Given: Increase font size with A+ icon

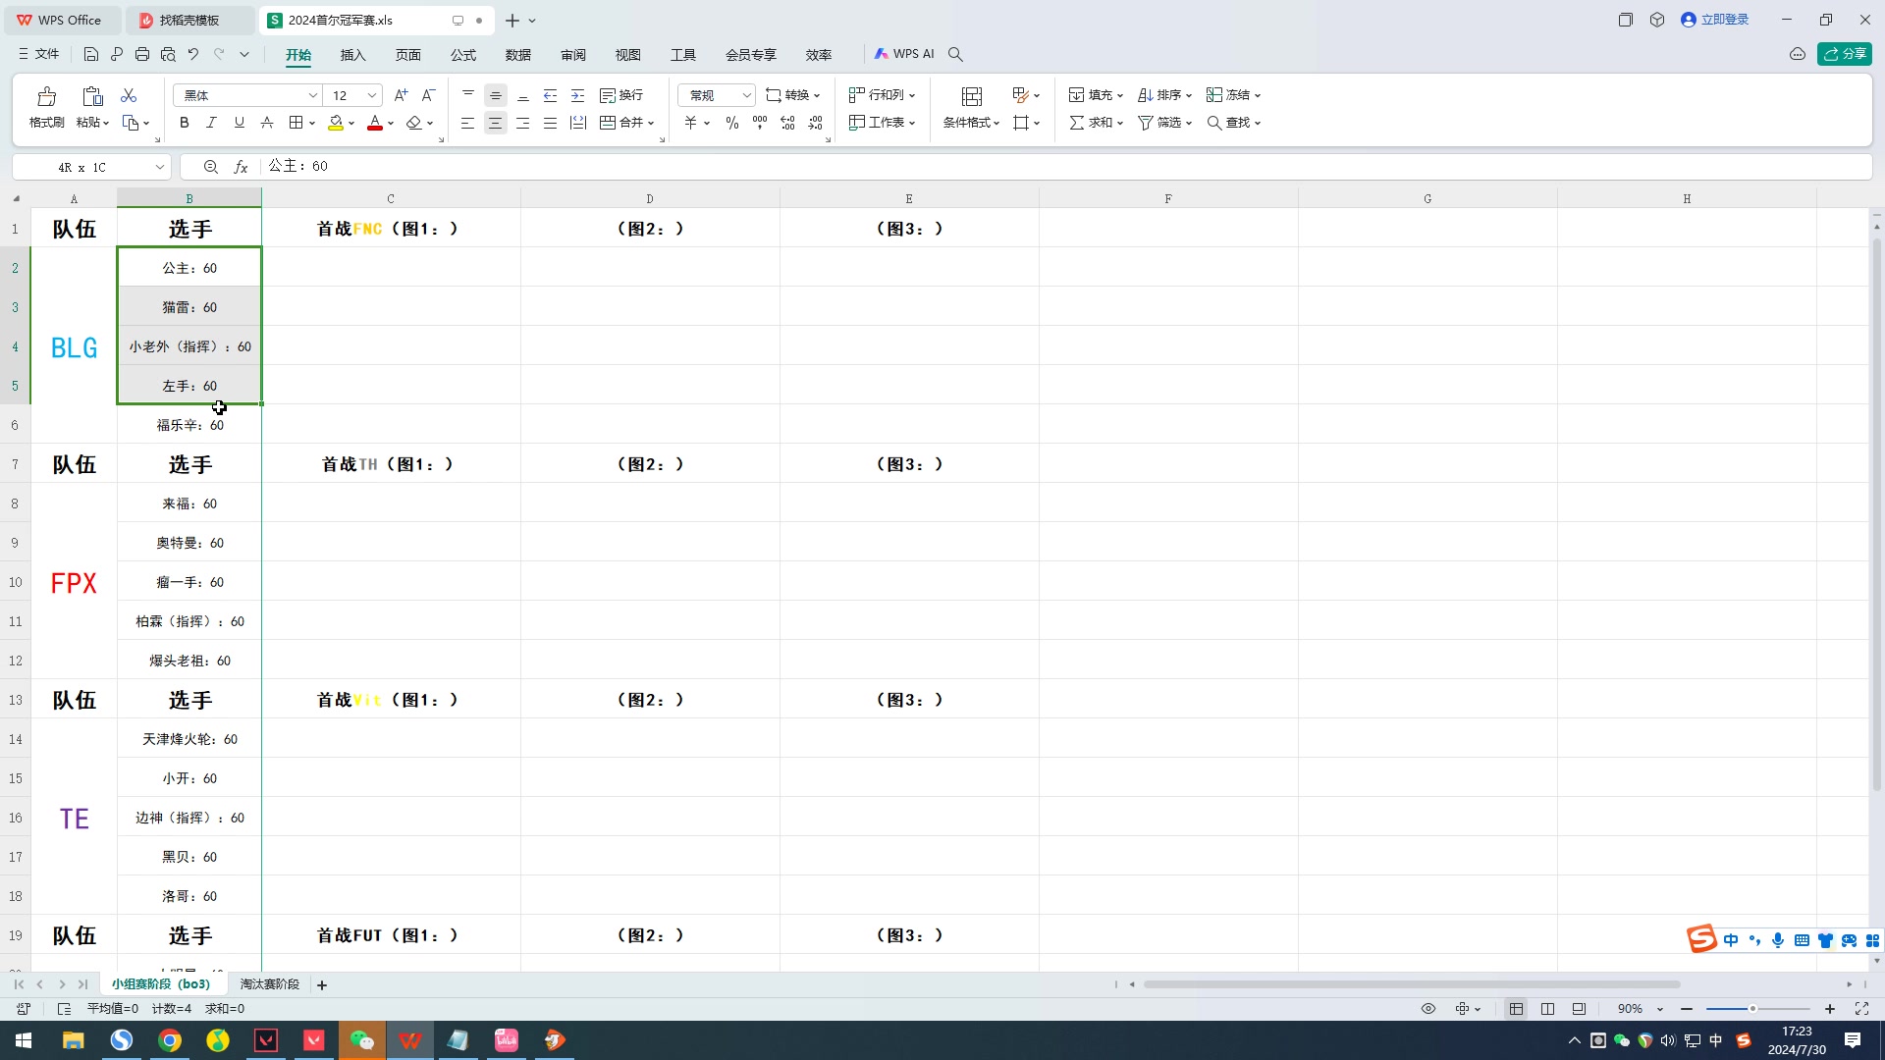Looking at the screenshot, I should (401, 95).
